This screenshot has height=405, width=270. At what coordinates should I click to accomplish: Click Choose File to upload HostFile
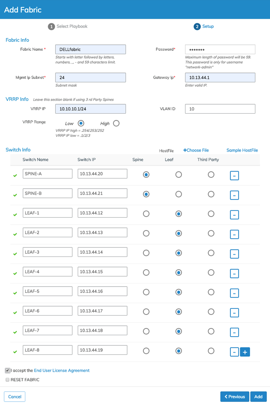coord(196,150)
